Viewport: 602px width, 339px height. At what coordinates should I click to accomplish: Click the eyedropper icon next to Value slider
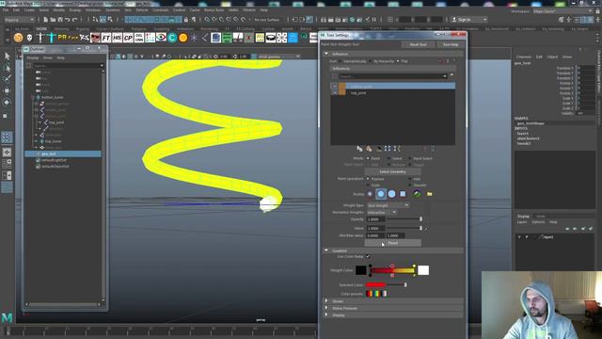click(x=427, y=228)
